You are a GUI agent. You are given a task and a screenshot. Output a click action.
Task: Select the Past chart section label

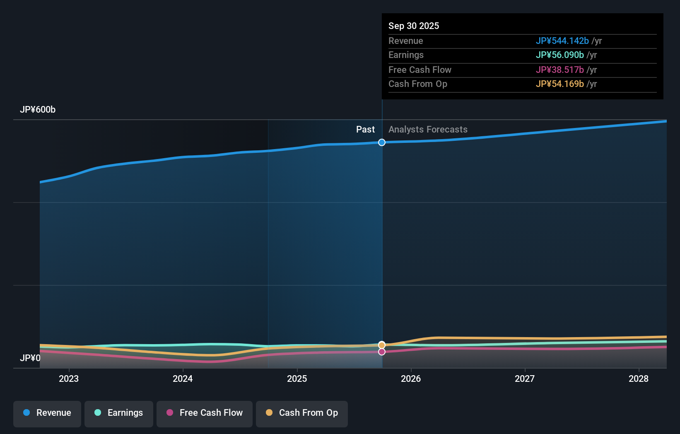tap(365, 129)
